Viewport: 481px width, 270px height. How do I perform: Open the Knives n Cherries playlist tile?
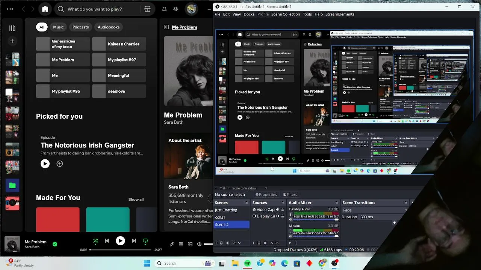click(x=119, y=44)
